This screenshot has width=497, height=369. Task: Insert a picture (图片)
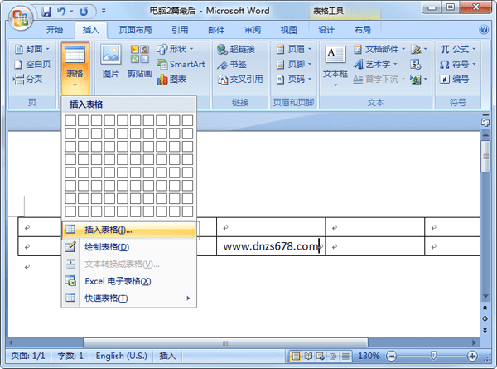tap(111, 61)
